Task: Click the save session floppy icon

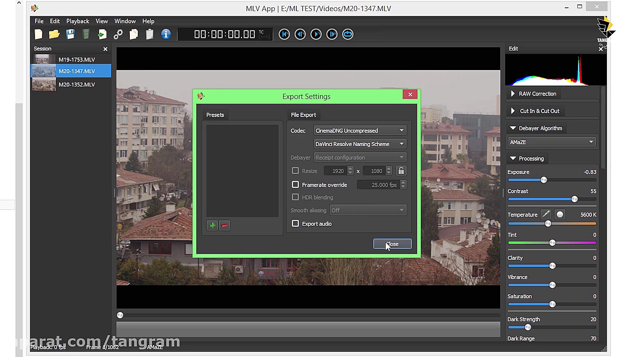Action: tap(70, 34)
